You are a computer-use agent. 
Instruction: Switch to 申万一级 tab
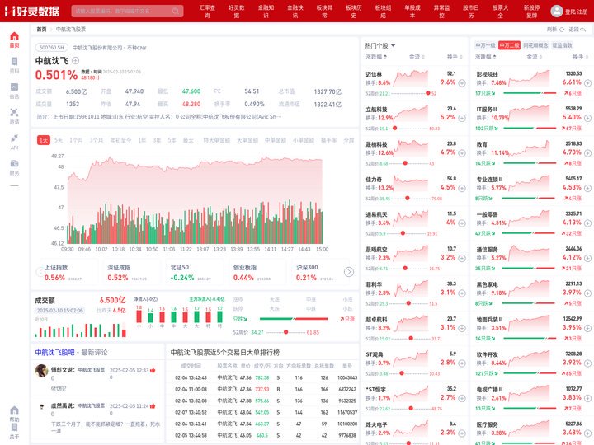pos(485,45)
